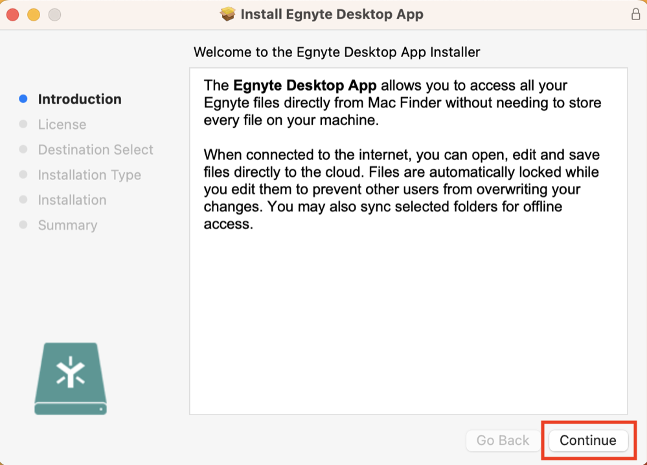This screenshot has height=465, width=647.
Task: Click the 'Install Egnyte Desktop App' window title
Action: tap(332, 14)
